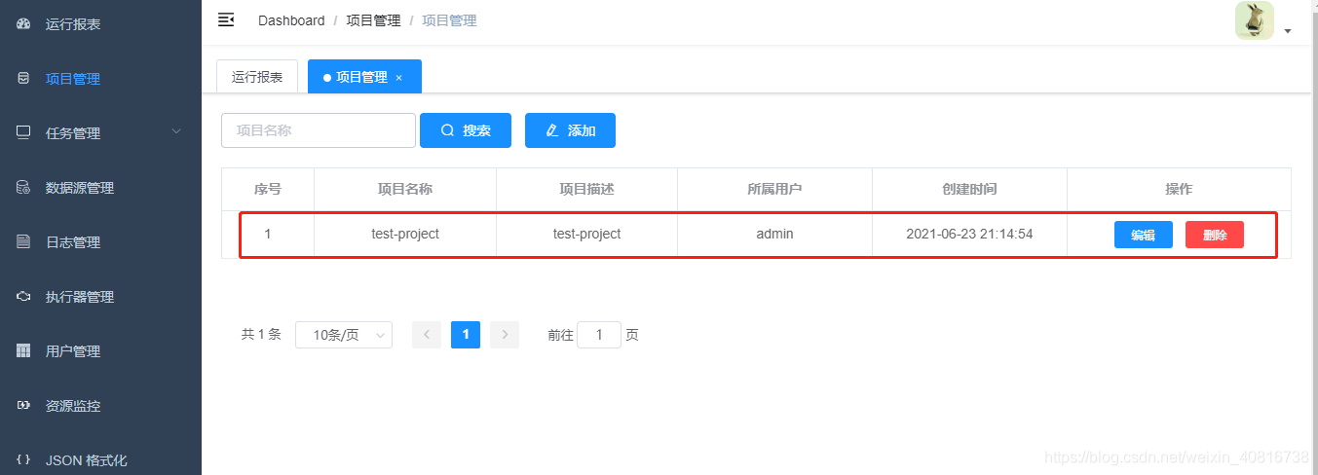The width and height of the screenshot is (1318, 475).
Task: Focus the 项目名称 search field
Action: point(319,130)
